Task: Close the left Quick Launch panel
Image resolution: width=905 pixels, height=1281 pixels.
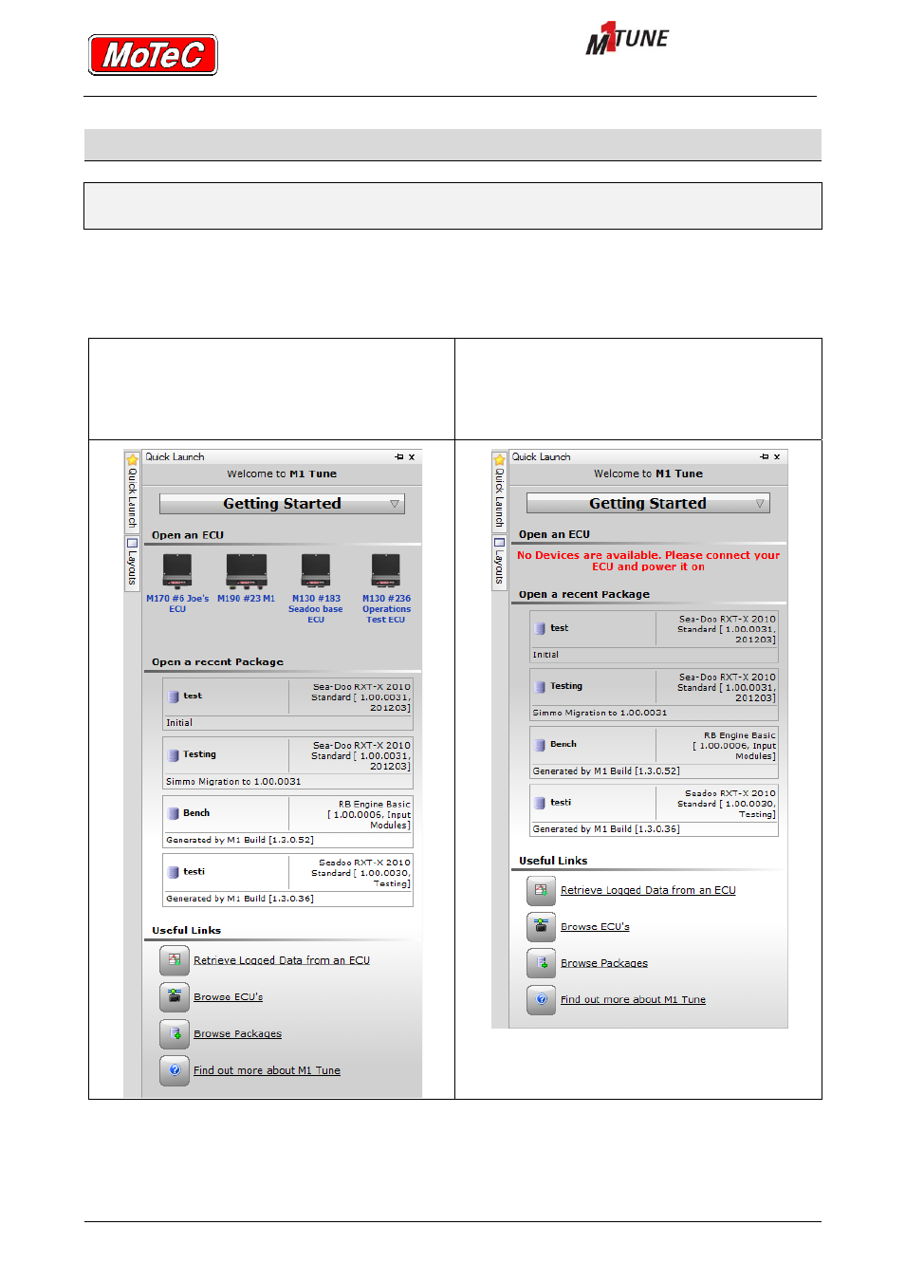Action: pos(412,457)
